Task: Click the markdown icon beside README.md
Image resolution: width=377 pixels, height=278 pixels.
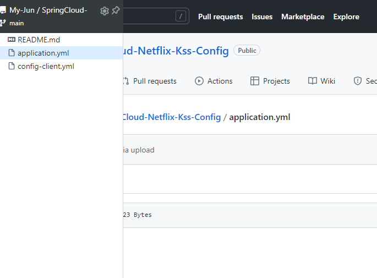Action: coord(12,40)
